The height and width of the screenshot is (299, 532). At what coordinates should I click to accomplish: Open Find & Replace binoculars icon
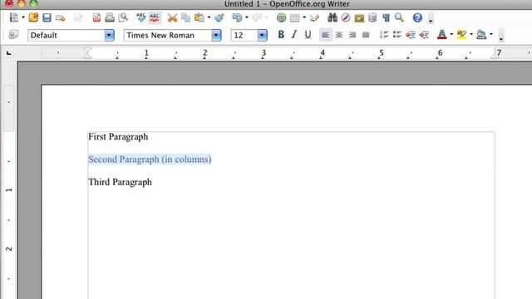[x=332, y=17]
